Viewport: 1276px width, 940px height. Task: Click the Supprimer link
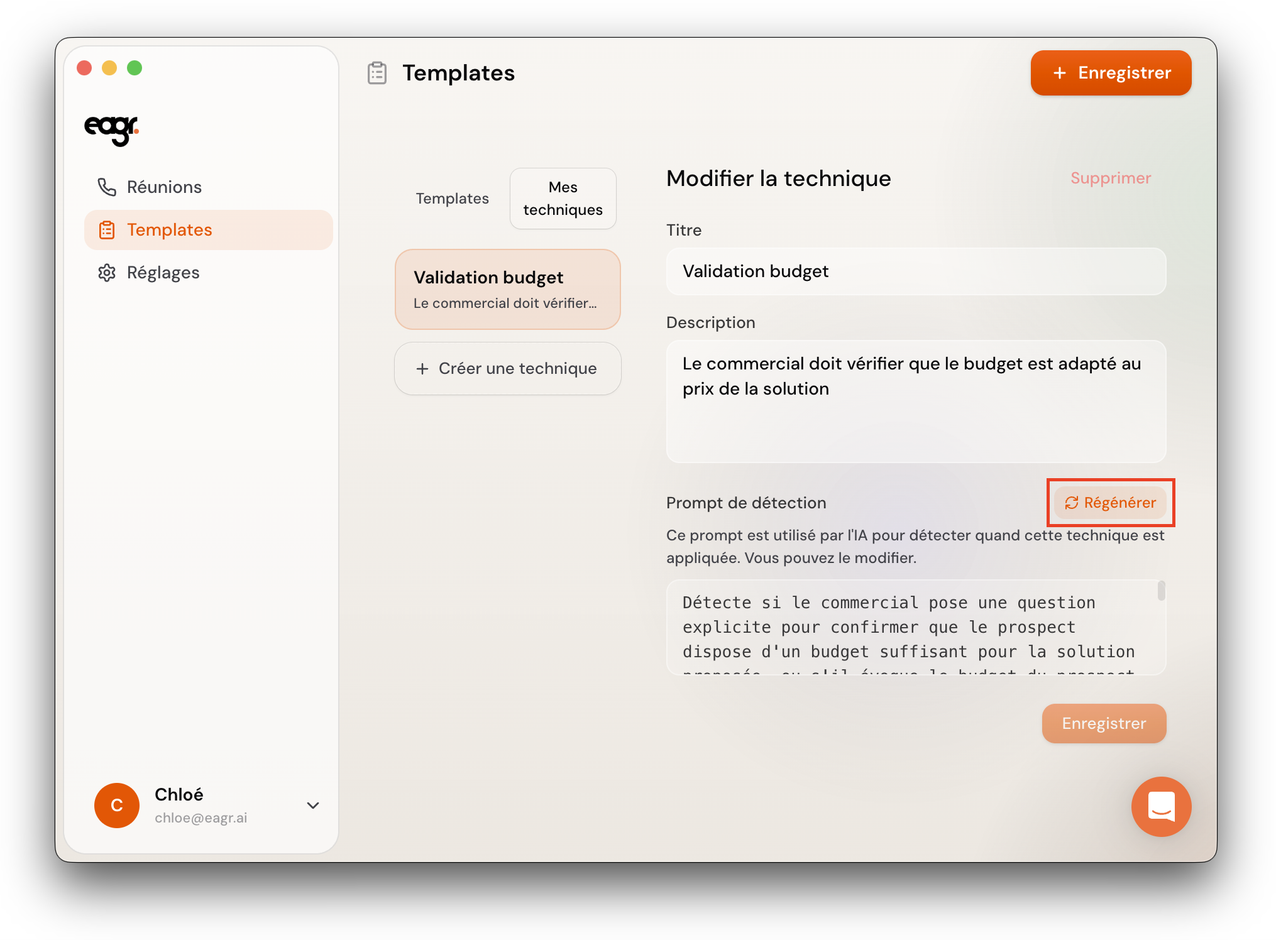click(x=1110, y=178)
